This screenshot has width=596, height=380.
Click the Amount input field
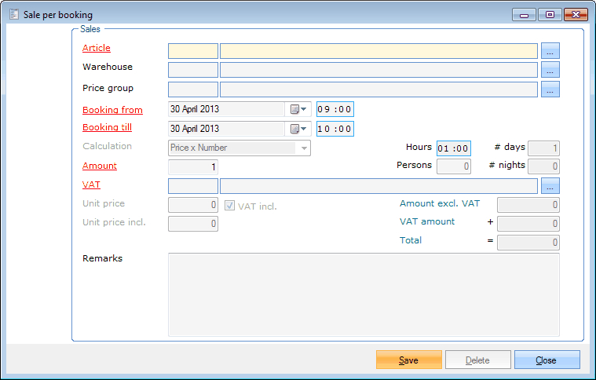coord(193,166)
